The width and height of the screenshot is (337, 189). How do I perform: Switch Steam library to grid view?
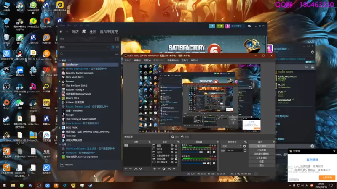click(117, 39)
